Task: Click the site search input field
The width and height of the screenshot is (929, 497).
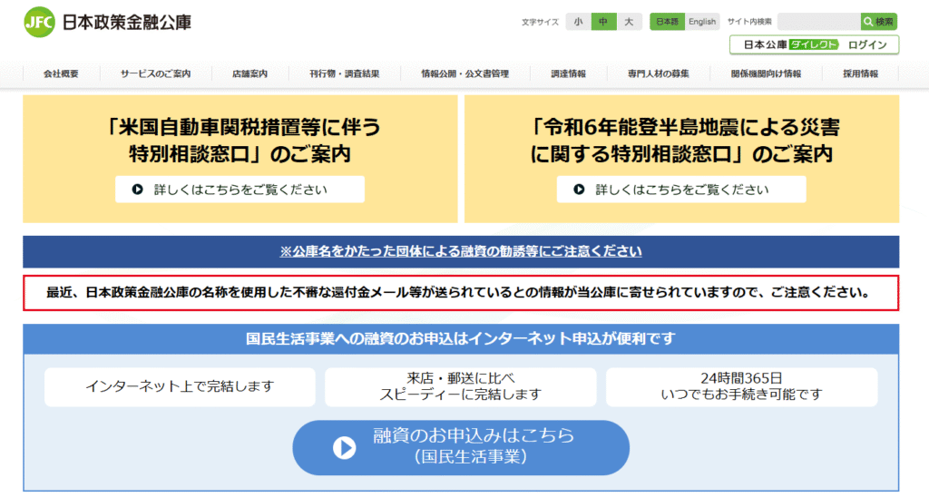Action: (817, 22)
